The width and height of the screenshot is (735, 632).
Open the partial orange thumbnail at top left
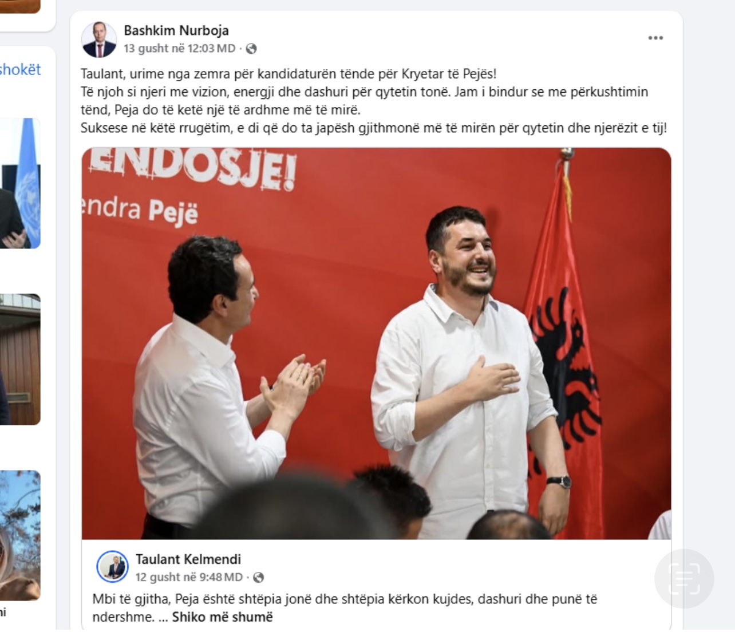point(20,6)
